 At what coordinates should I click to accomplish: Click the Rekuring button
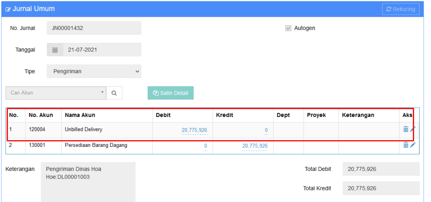[401, 9]
